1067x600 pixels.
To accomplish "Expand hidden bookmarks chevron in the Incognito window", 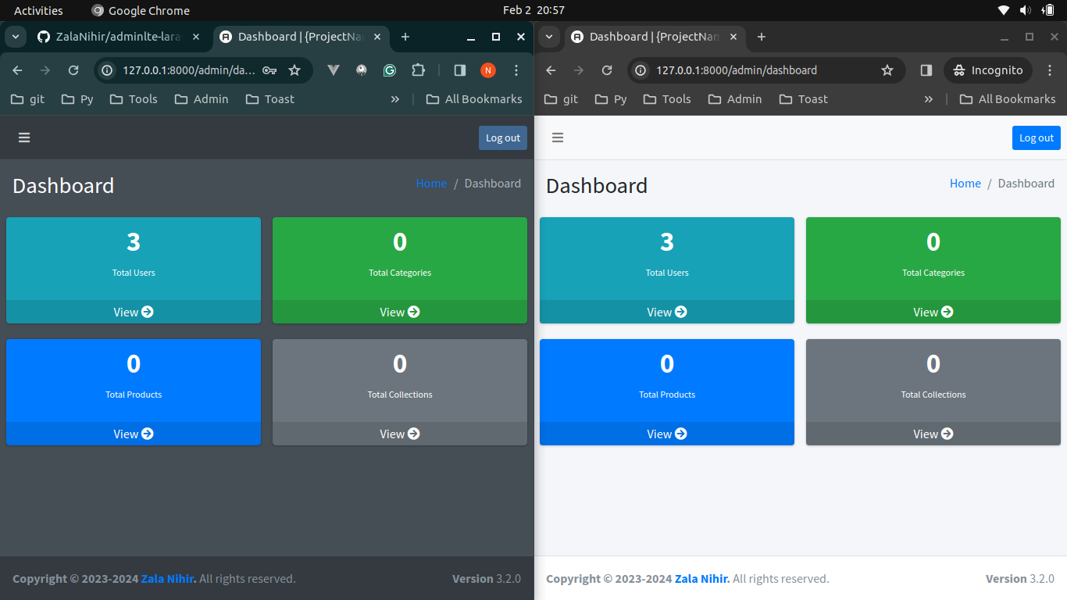I will [x=928, y=99].
